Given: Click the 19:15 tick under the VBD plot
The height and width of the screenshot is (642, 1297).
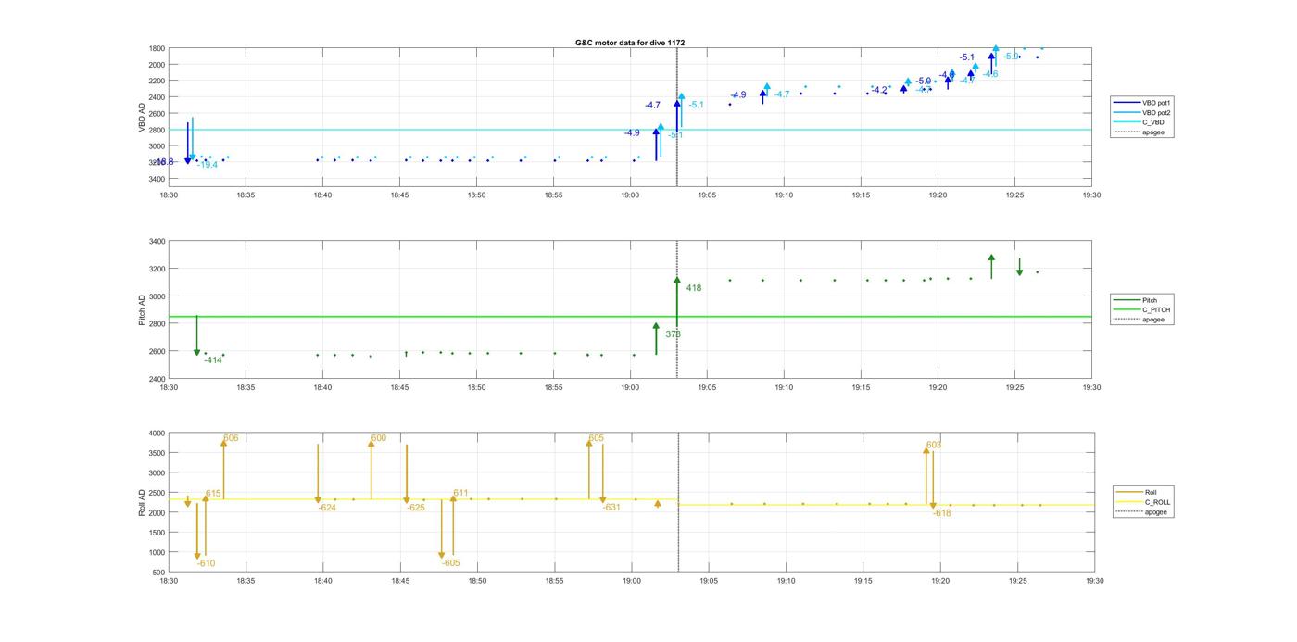Looking at the screenshot, I should 861,195.
